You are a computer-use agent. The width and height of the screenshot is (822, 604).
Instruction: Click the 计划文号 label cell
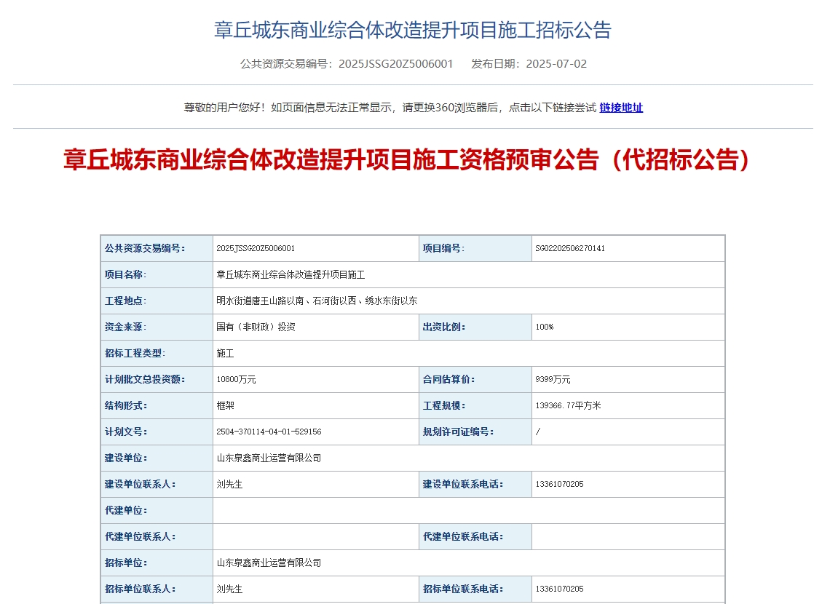point(157,432)
